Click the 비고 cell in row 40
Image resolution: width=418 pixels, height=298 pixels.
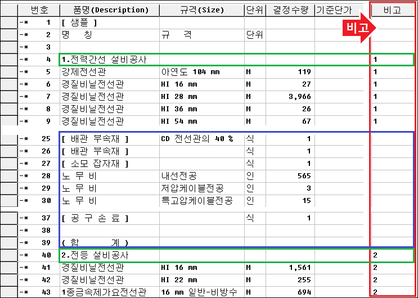pyautogui.click(x=393, y=255)
